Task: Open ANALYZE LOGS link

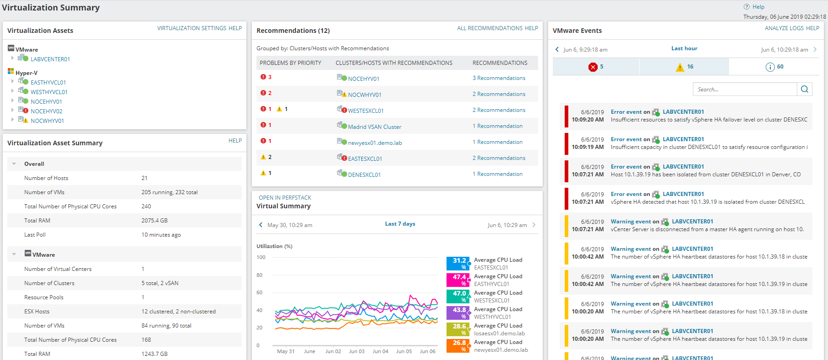Action: point(784,28)
